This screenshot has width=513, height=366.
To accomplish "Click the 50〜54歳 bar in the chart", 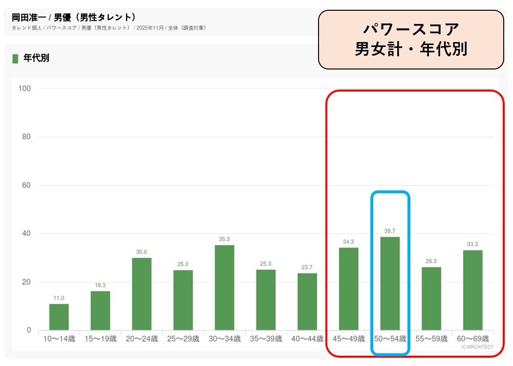I will 390,284.
